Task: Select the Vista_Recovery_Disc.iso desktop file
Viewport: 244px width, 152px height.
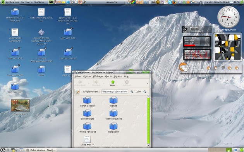Action: click(x=41, y=15)
